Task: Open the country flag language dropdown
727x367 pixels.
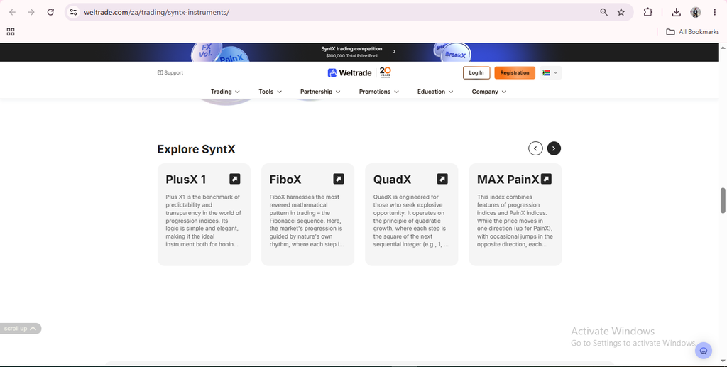Action: coord(550,72)
